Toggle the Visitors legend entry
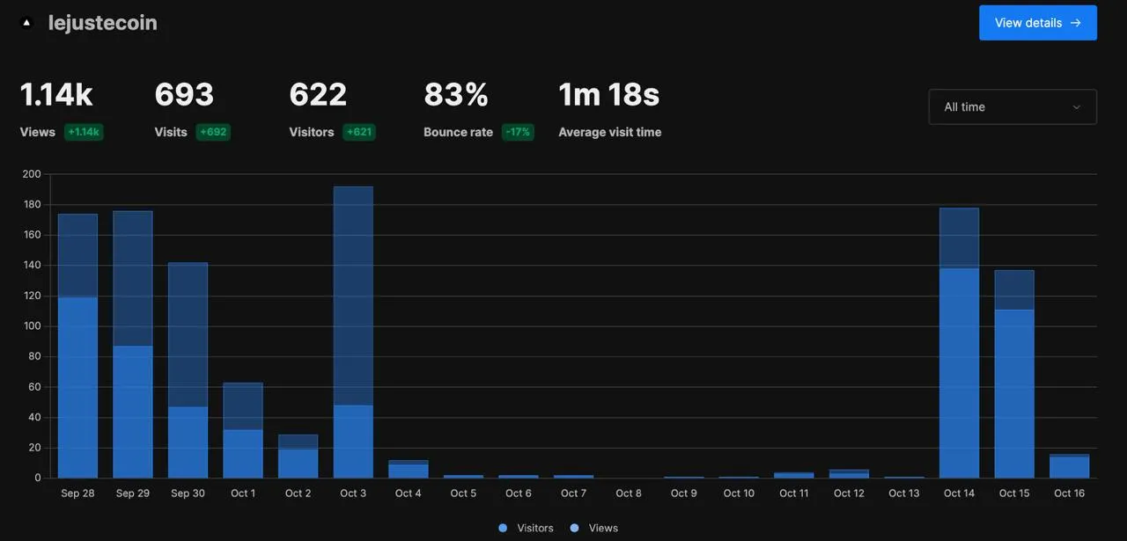Viewport: 1127px width, 541px height. pyautogui.click(x=526, y=528)
